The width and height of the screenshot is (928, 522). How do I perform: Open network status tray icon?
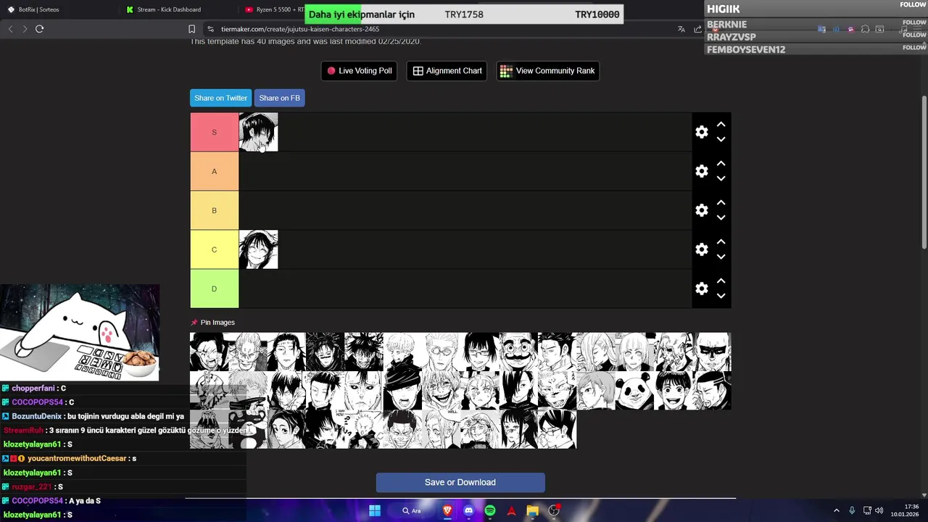tap(867, 510)
